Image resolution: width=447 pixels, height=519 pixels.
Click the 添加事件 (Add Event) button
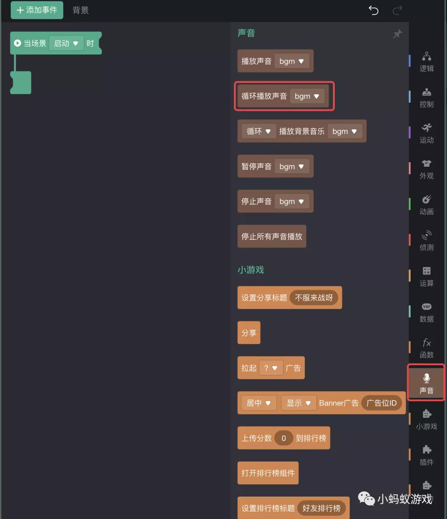point(36,10)
